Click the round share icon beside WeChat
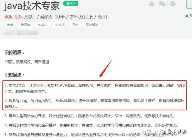 [x=173, y=4]
